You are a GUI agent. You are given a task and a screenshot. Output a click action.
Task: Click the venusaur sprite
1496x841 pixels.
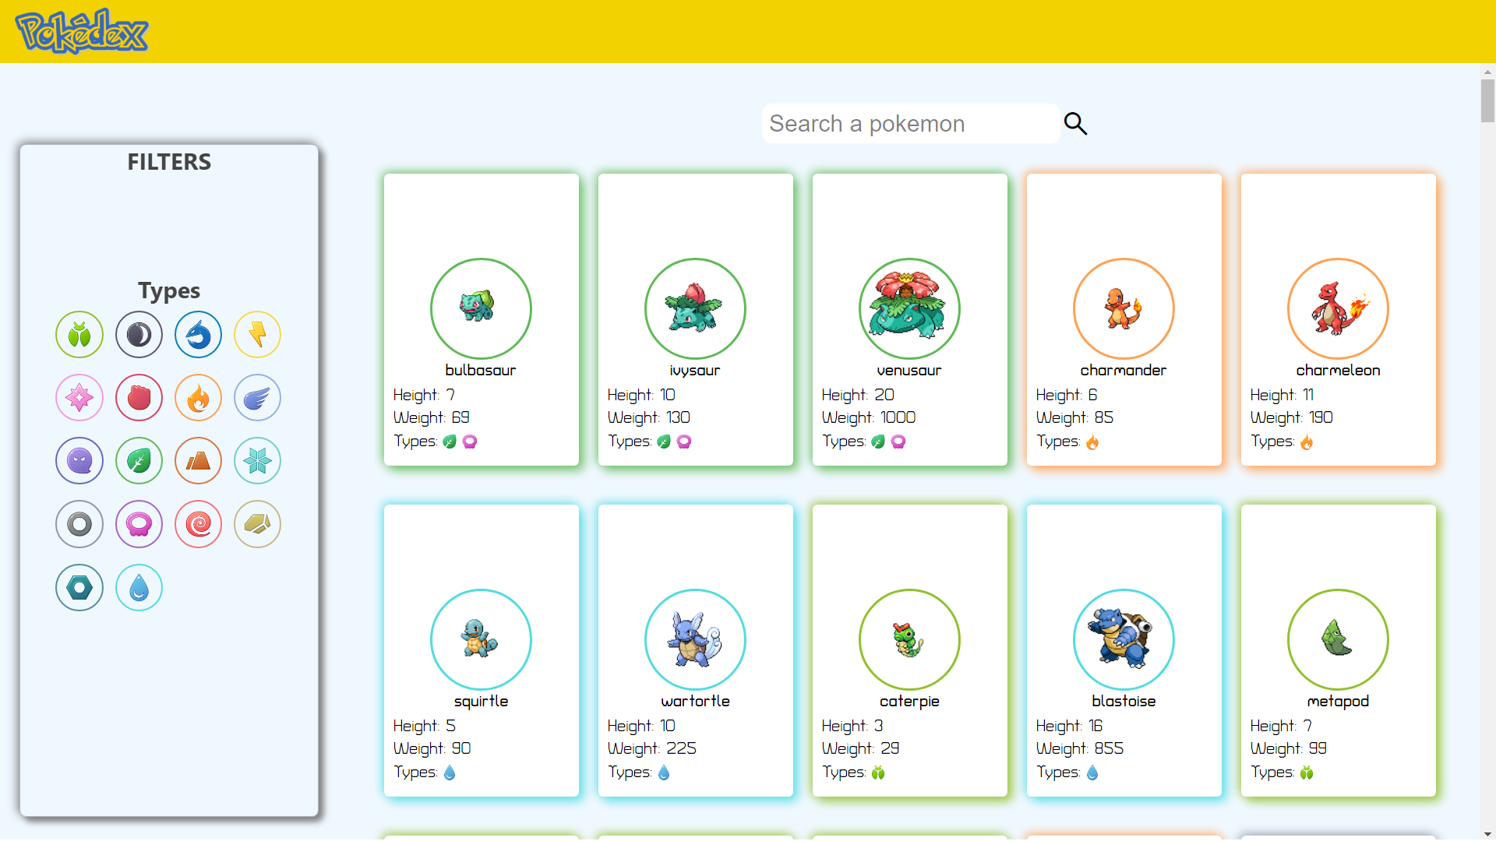909,308
